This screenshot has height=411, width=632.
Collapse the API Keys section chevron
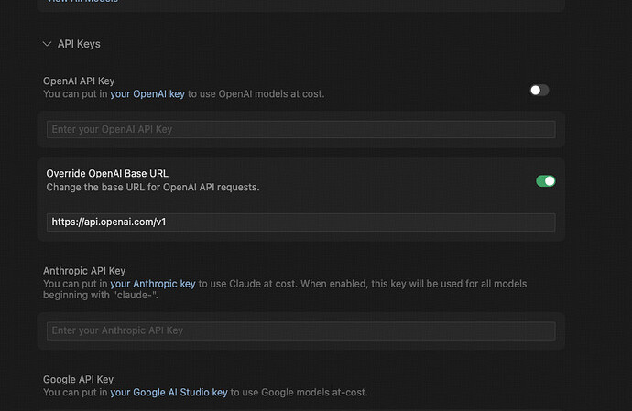(x=47, y=44)
